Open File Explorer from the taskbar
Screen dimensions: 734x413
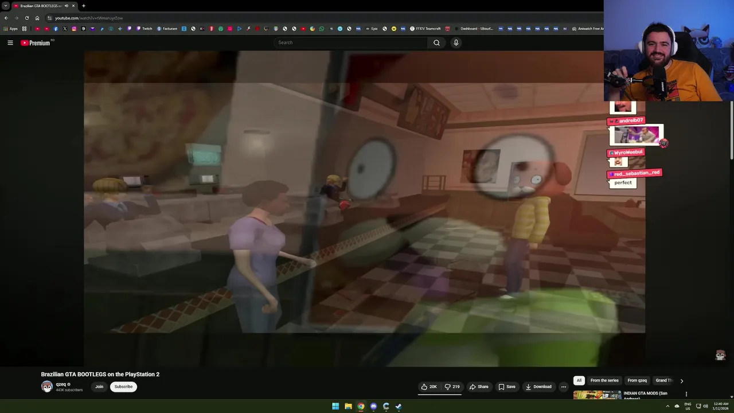tap(348, 406)
